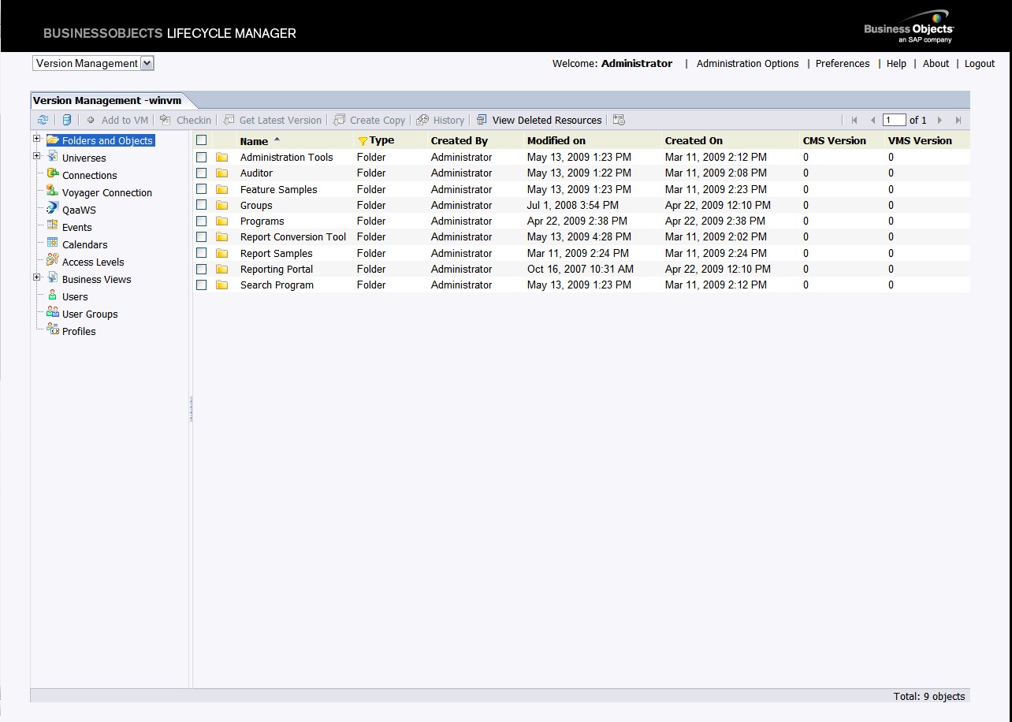Click the folder icon for Feature Samples
1012x722 pixels.
[222, 189]
